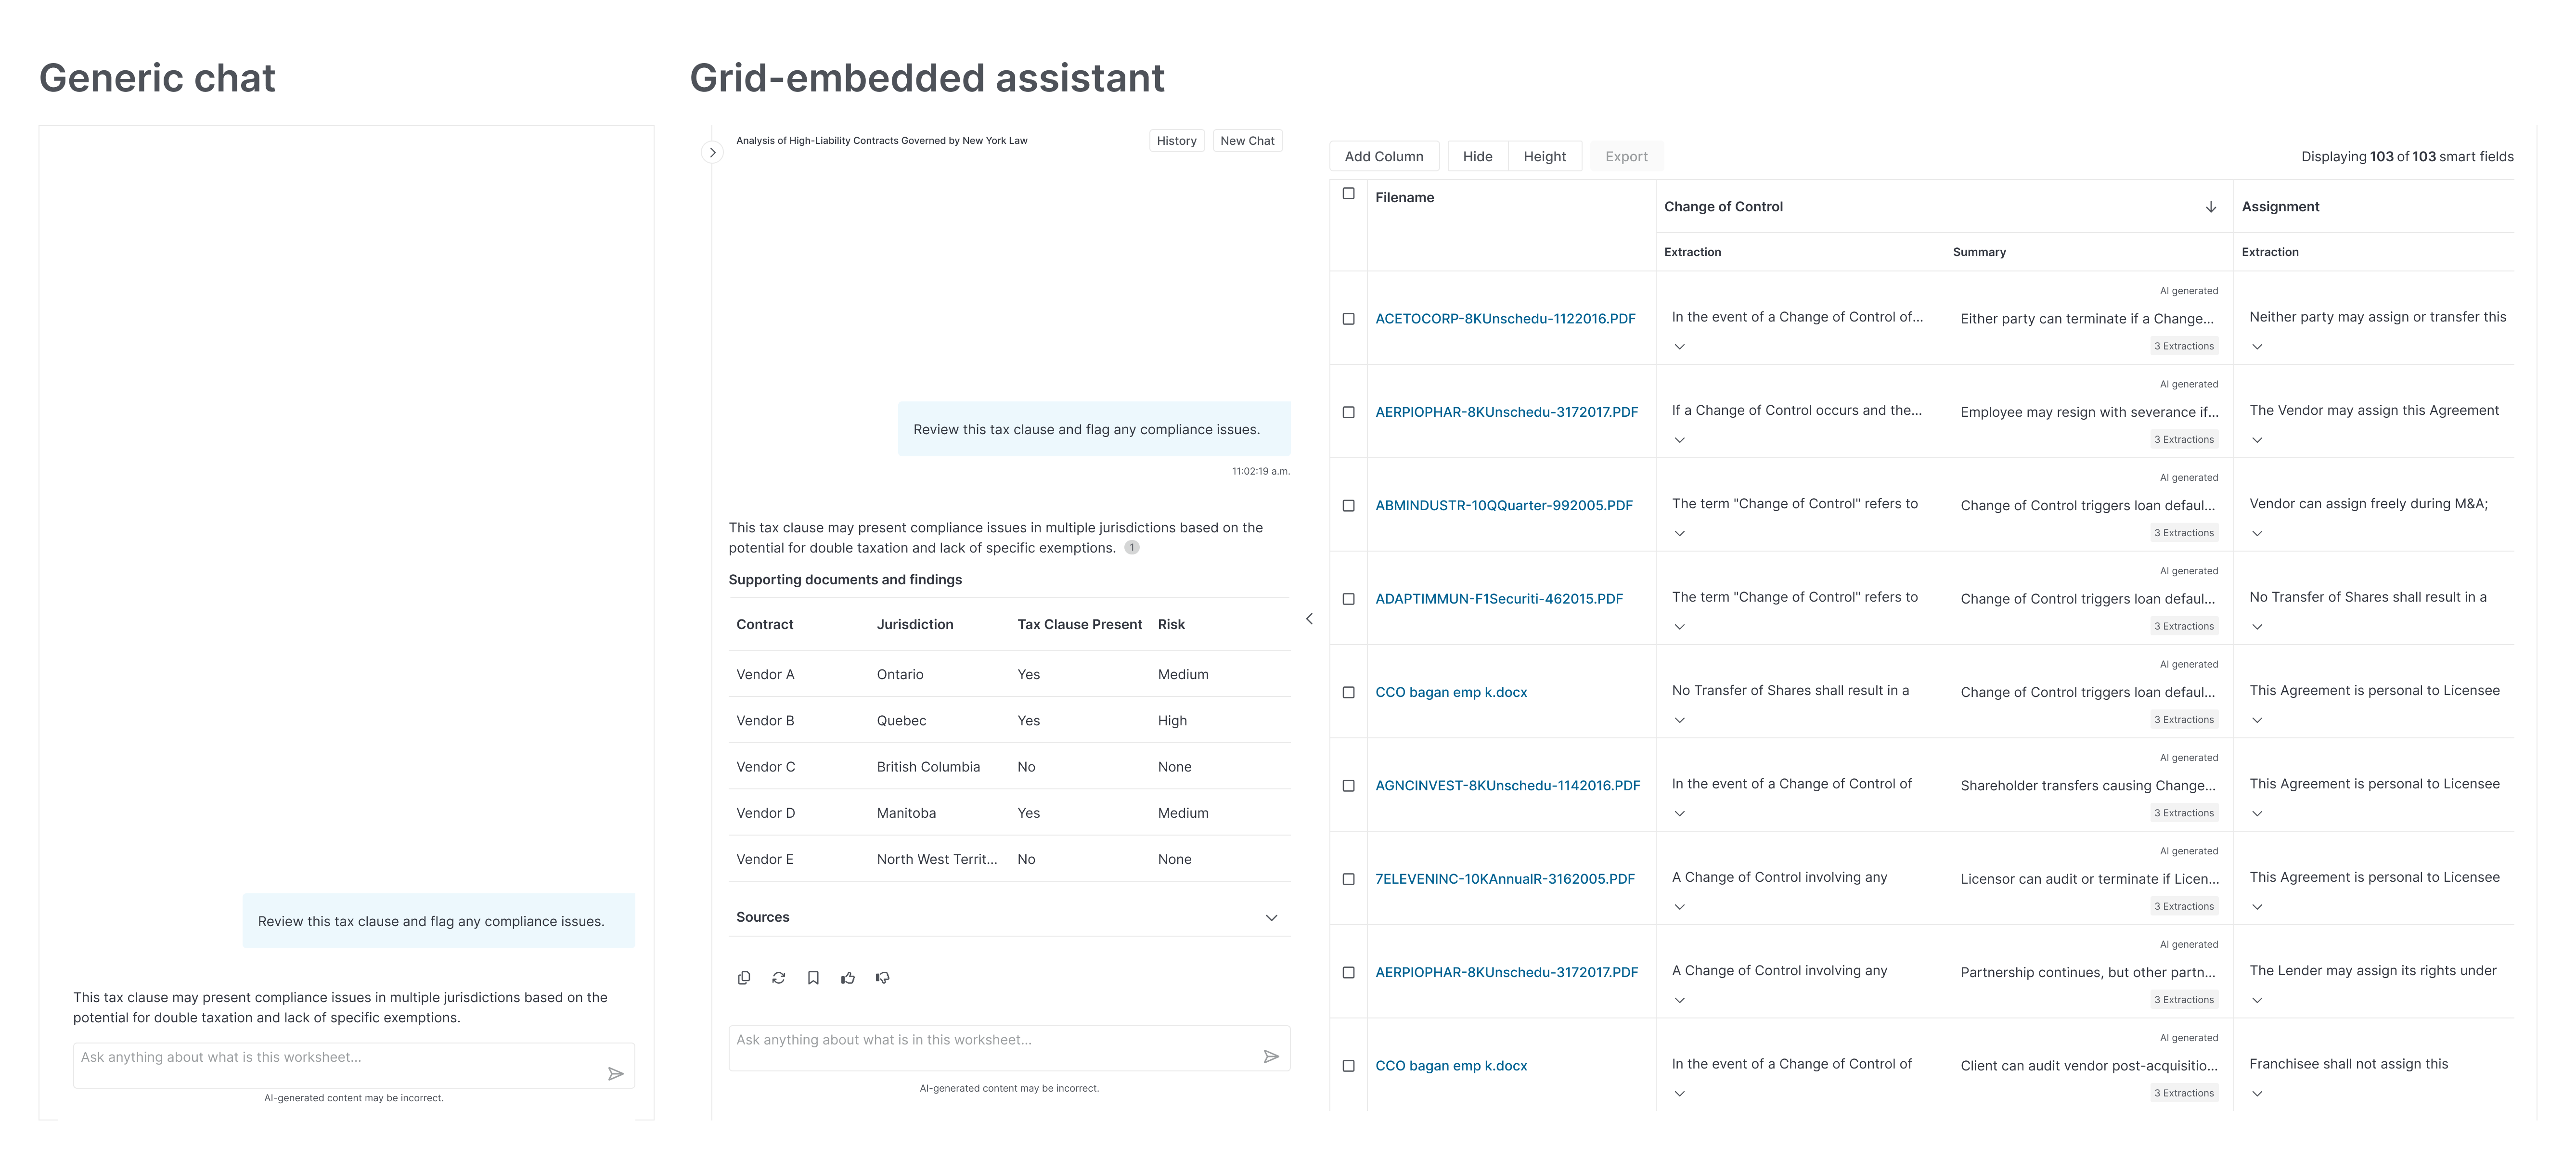
Task: Toggle the select-all checkbox beside Filename
Action: click(x=1348, y=194)
